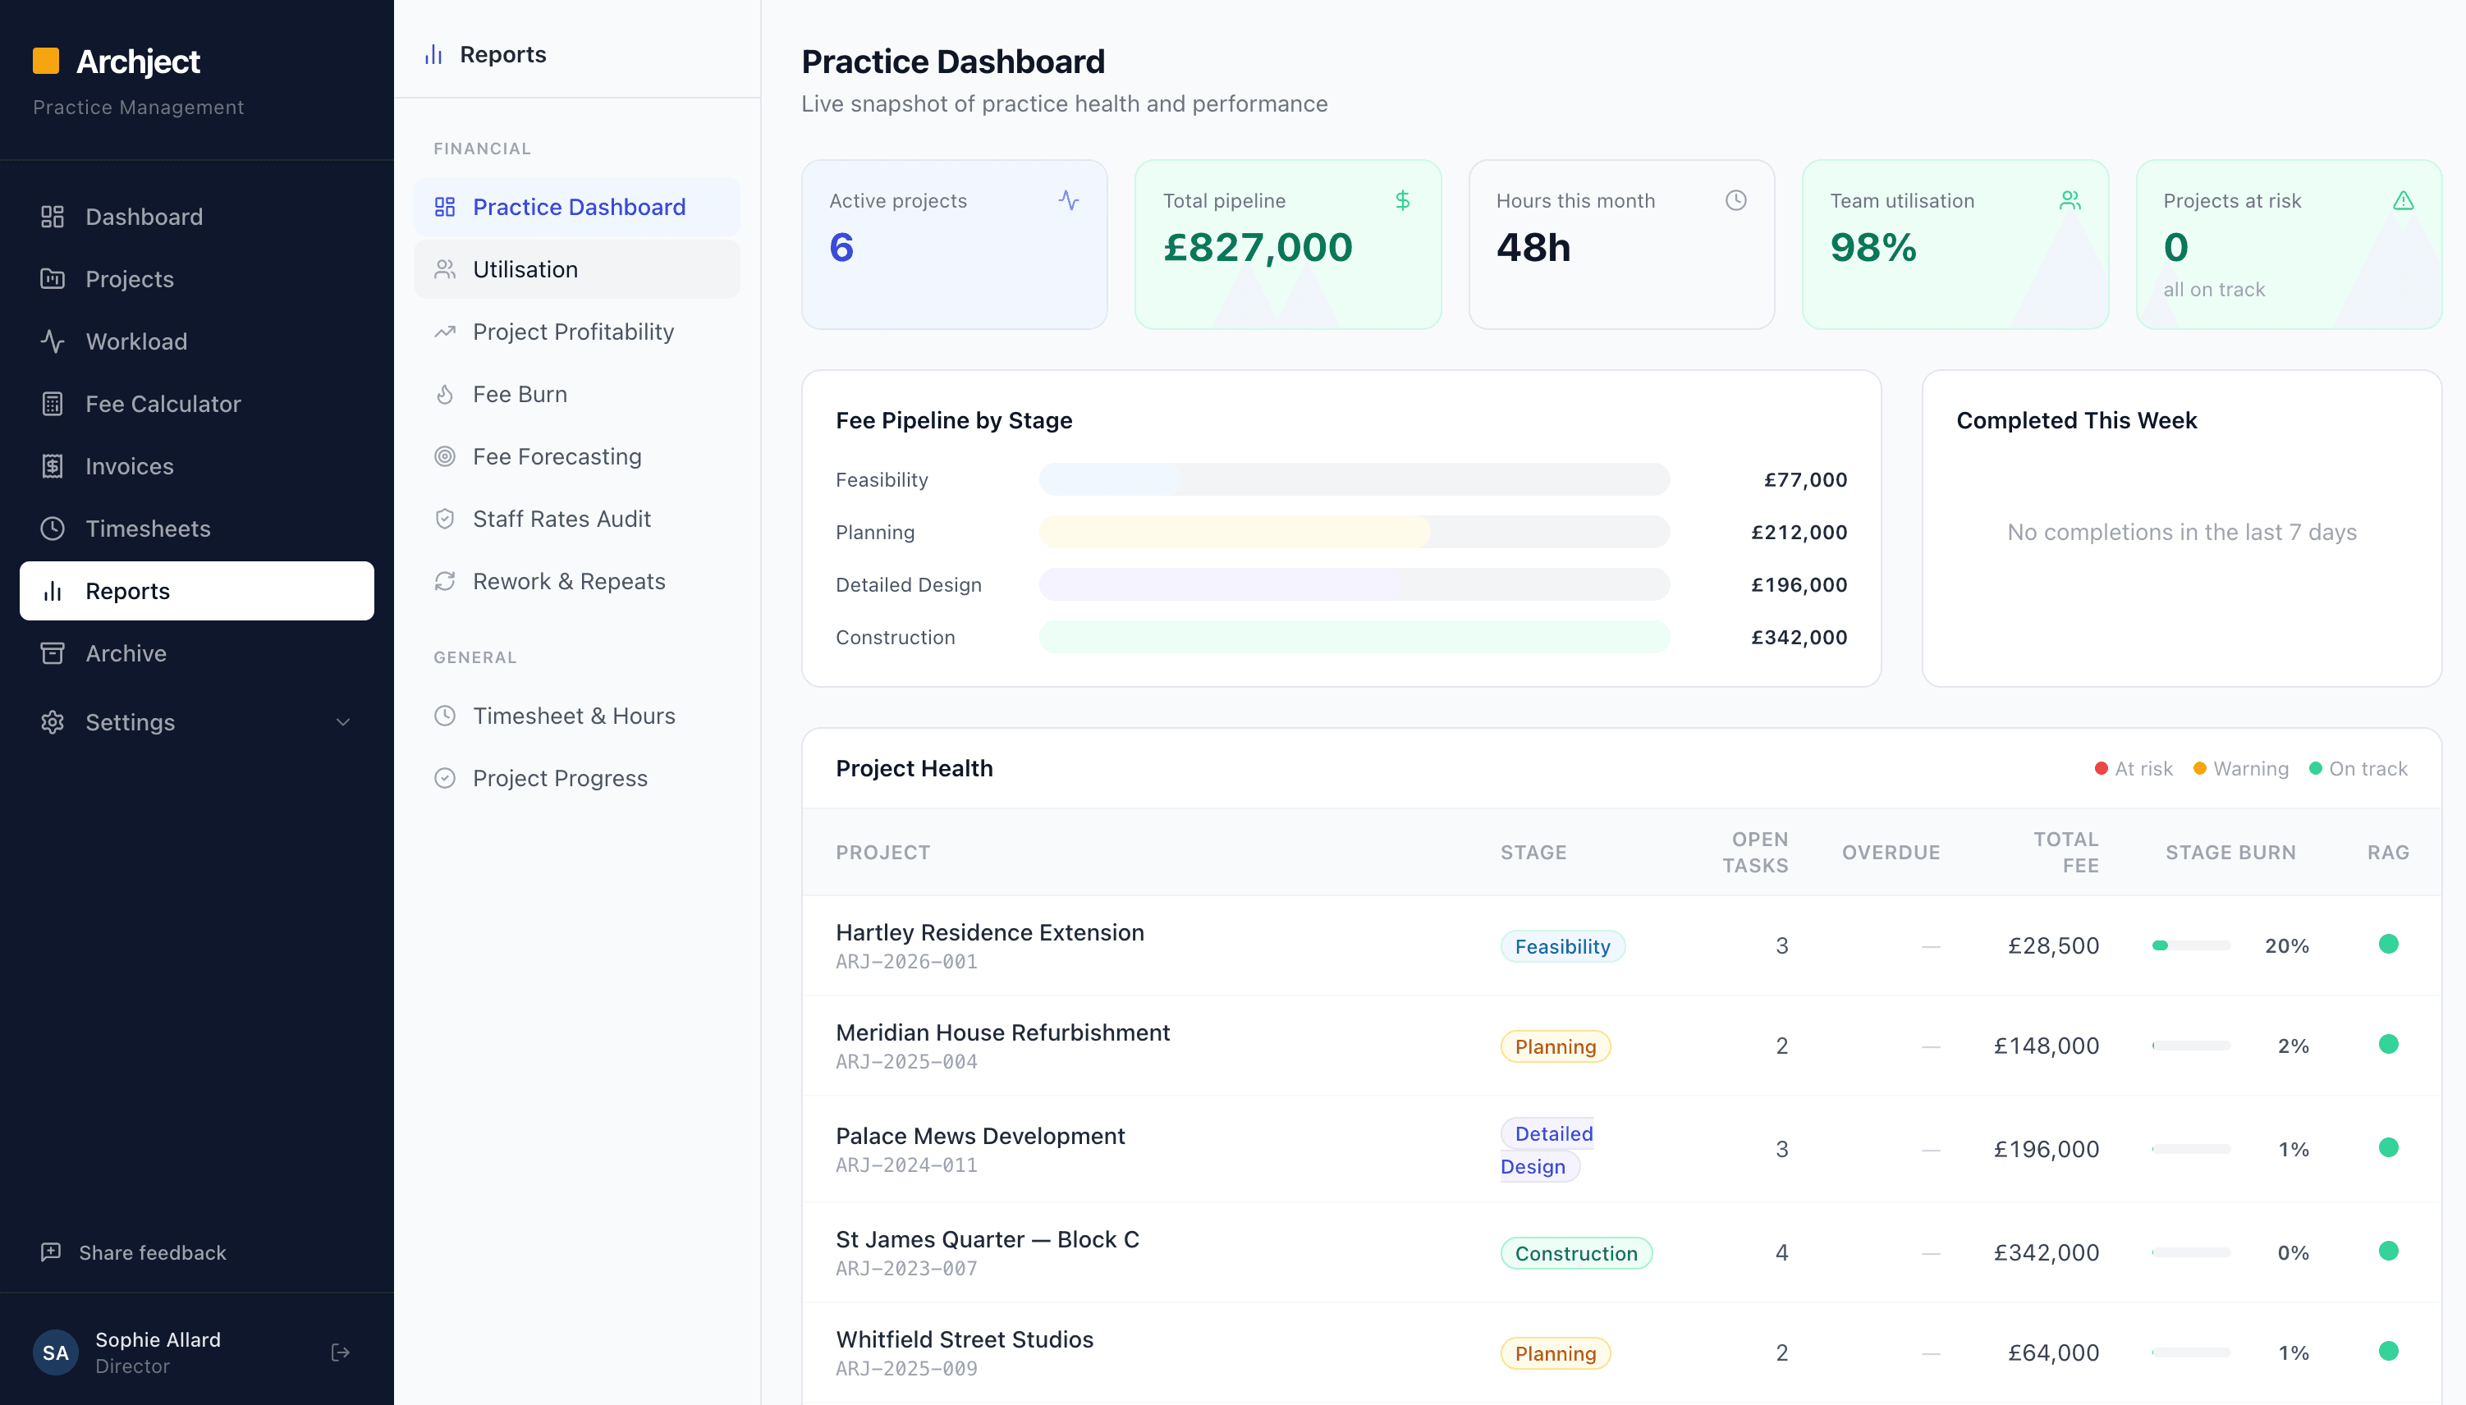Open Workload from the sidebar
This screenshot has width=2466, height=1405.
point(197,341)
